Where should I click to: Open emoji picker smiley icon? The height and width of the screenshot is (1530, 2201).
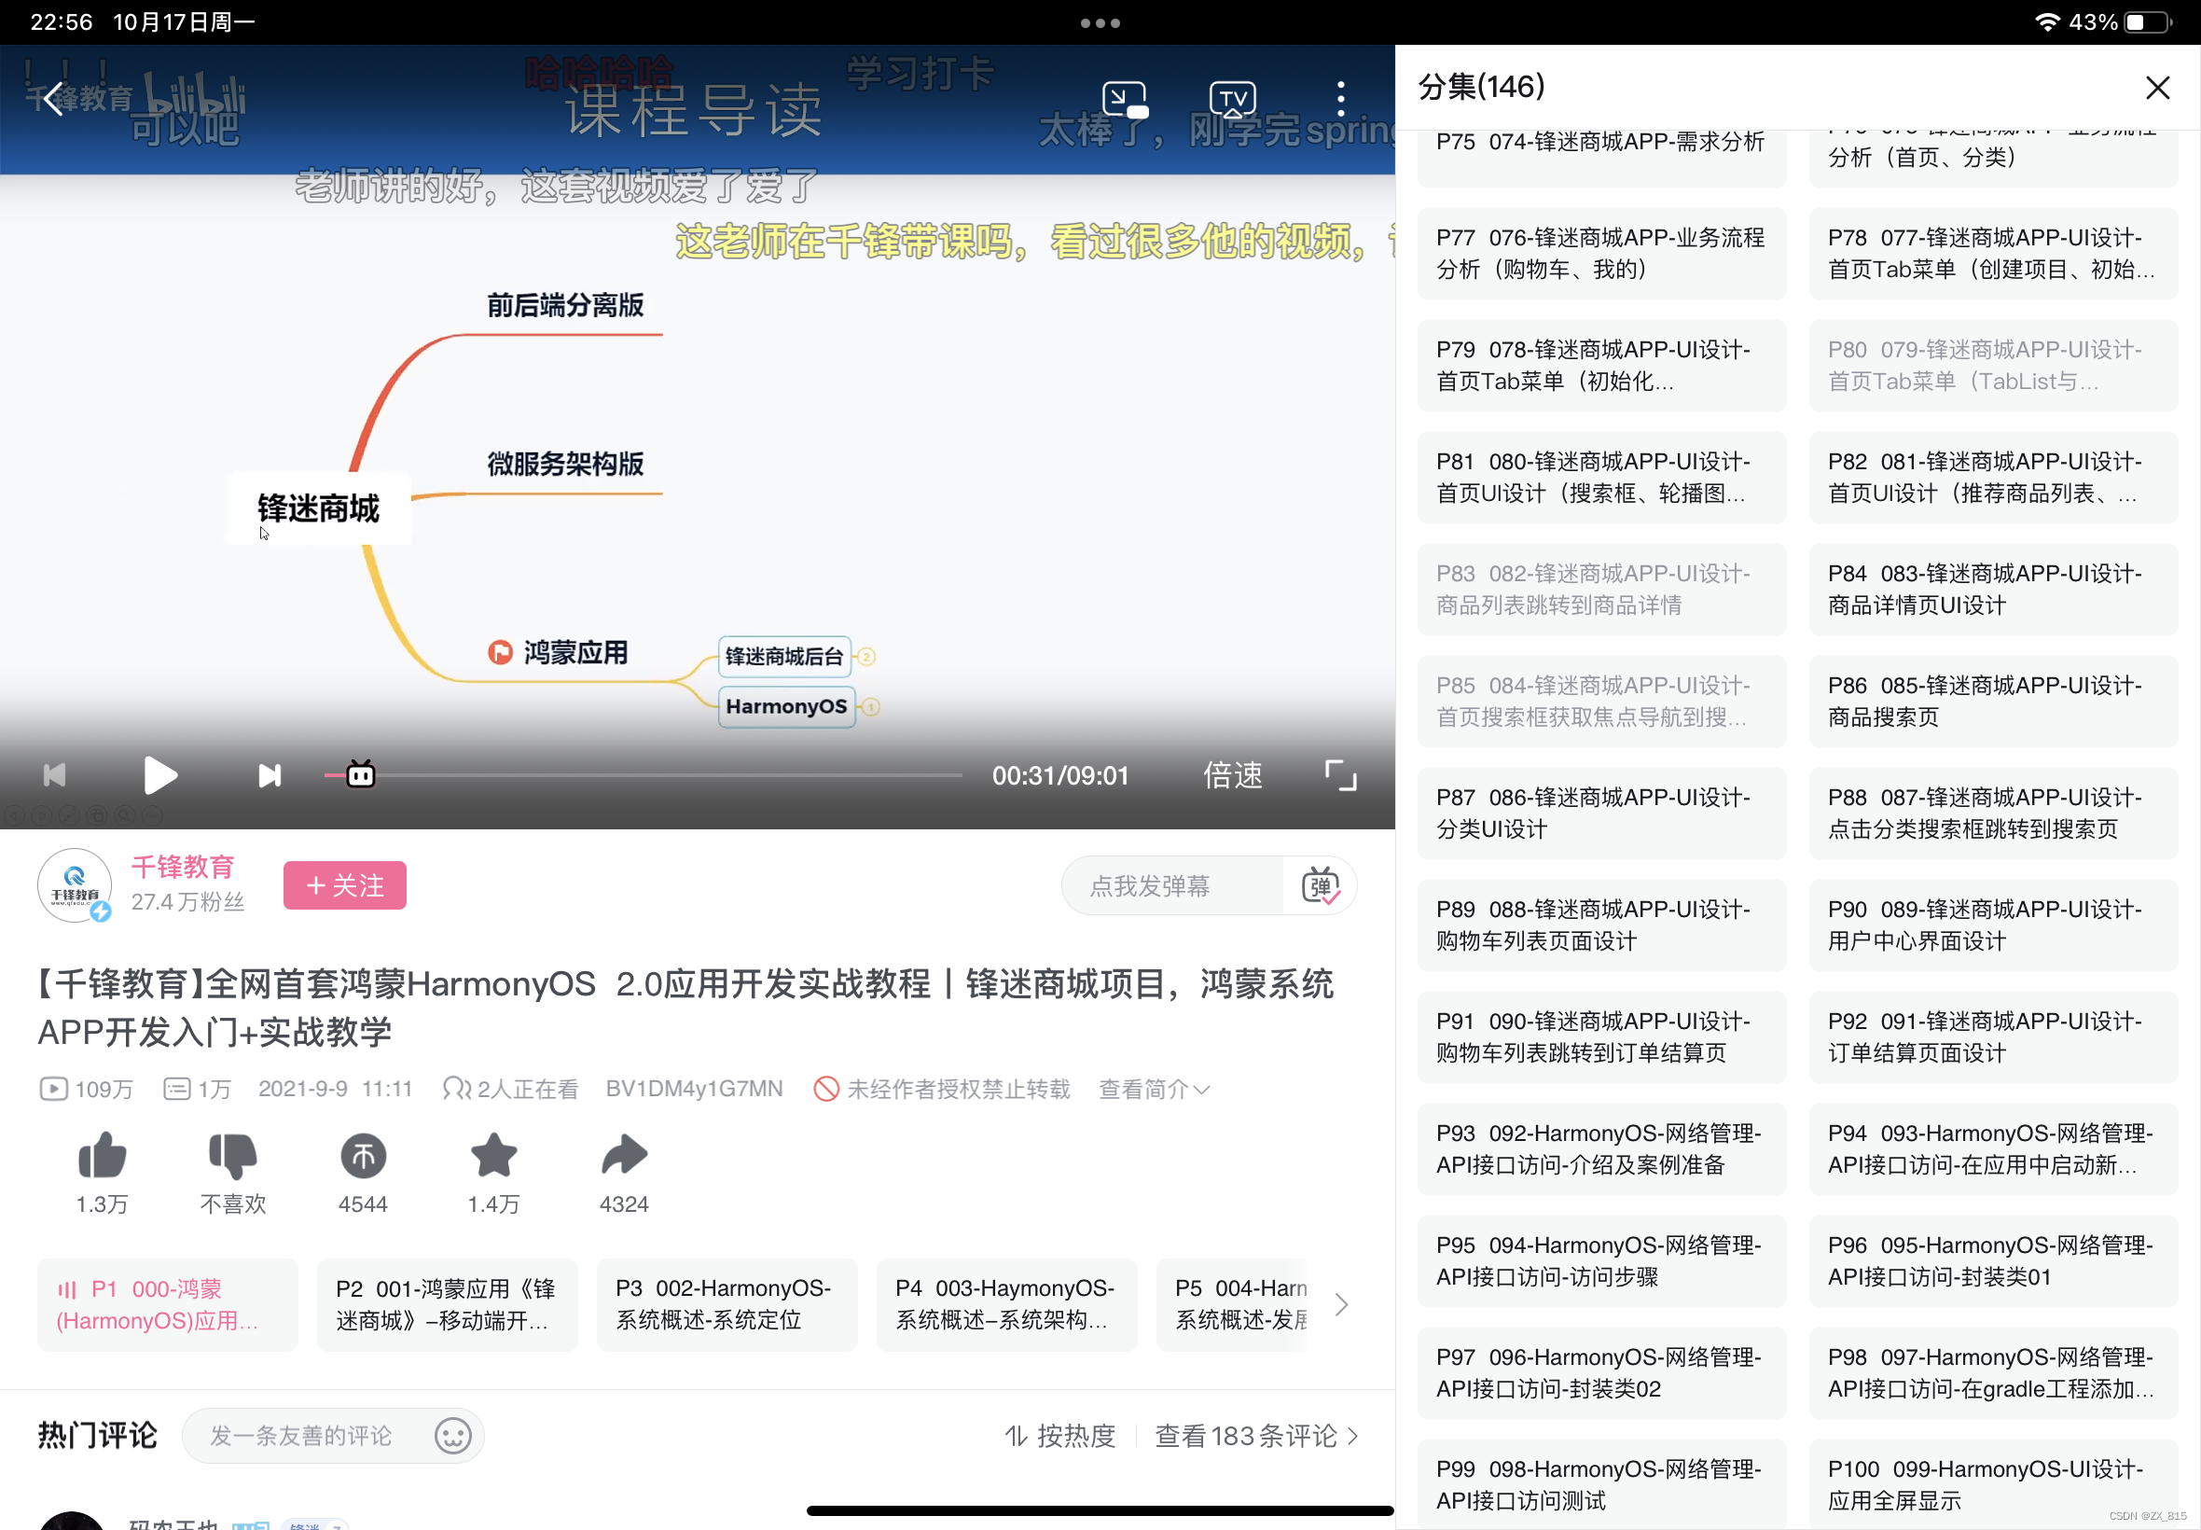(453, 1435)
